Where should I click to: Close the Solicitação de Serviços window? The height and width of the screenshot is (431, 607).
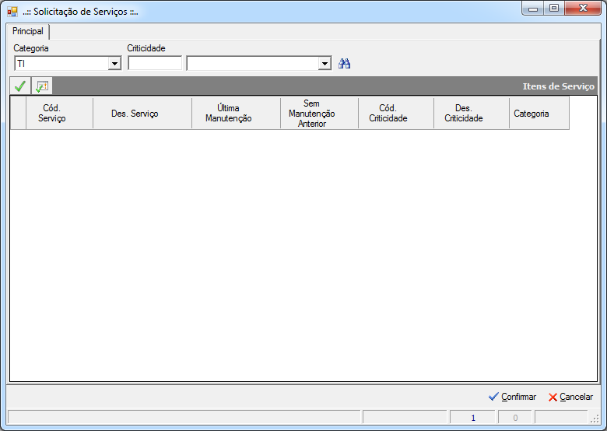coord(583,8)
